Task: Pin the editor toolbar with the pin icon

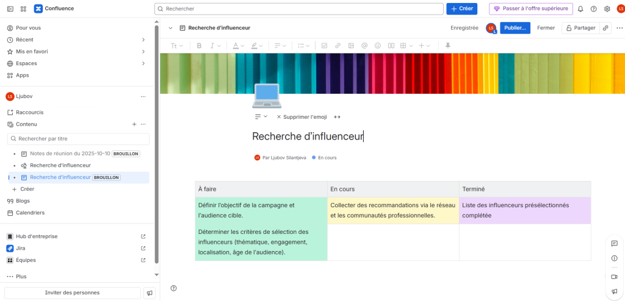Action: click(448, 46)
